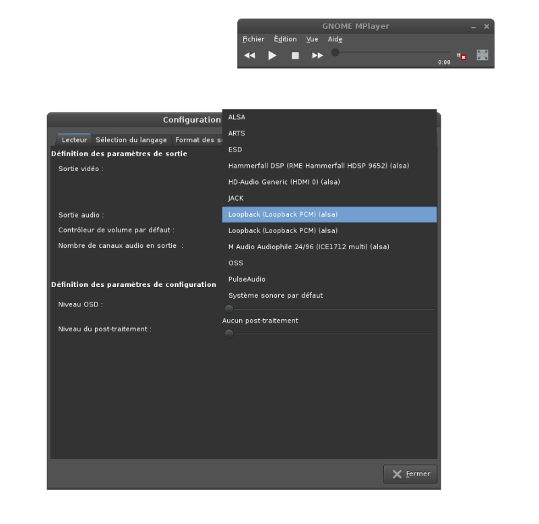Viewport: 539px width, 524px height.
Task: Choose ESD in the audio output list
Action: coord(329,150)
